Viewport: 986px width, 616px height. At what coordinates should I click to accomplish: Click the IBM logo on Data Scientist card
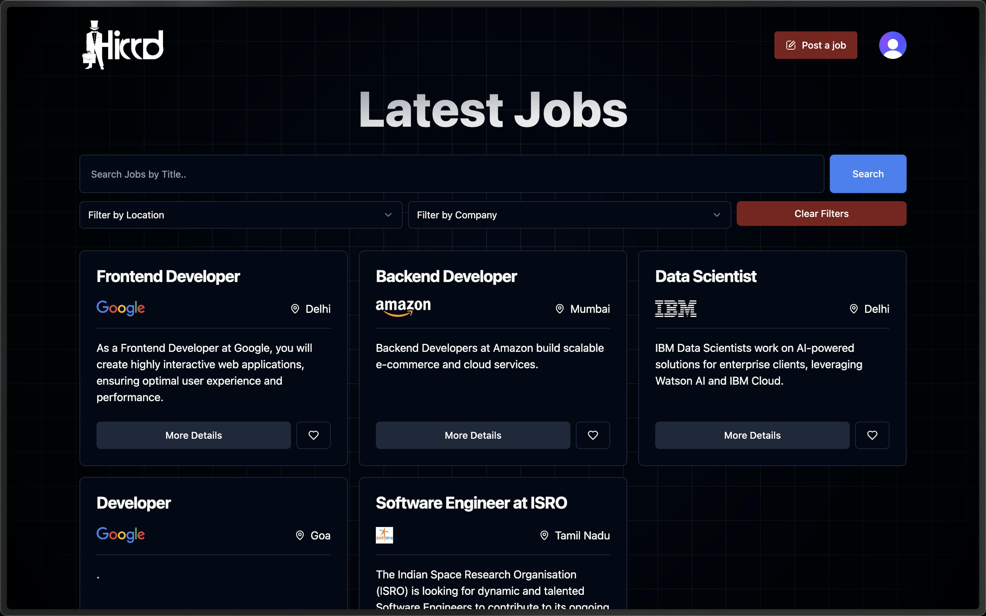point(676,309)
